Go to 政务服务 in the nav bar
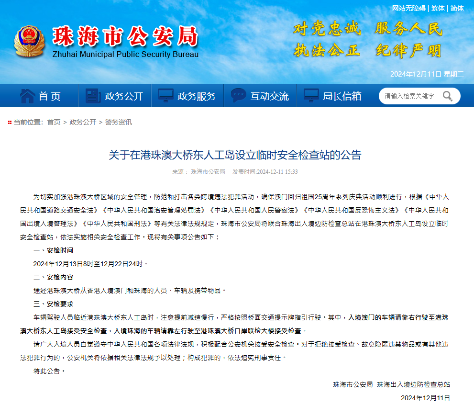The height and width of the screenshot is (417, 474). (x=197, y=96)
